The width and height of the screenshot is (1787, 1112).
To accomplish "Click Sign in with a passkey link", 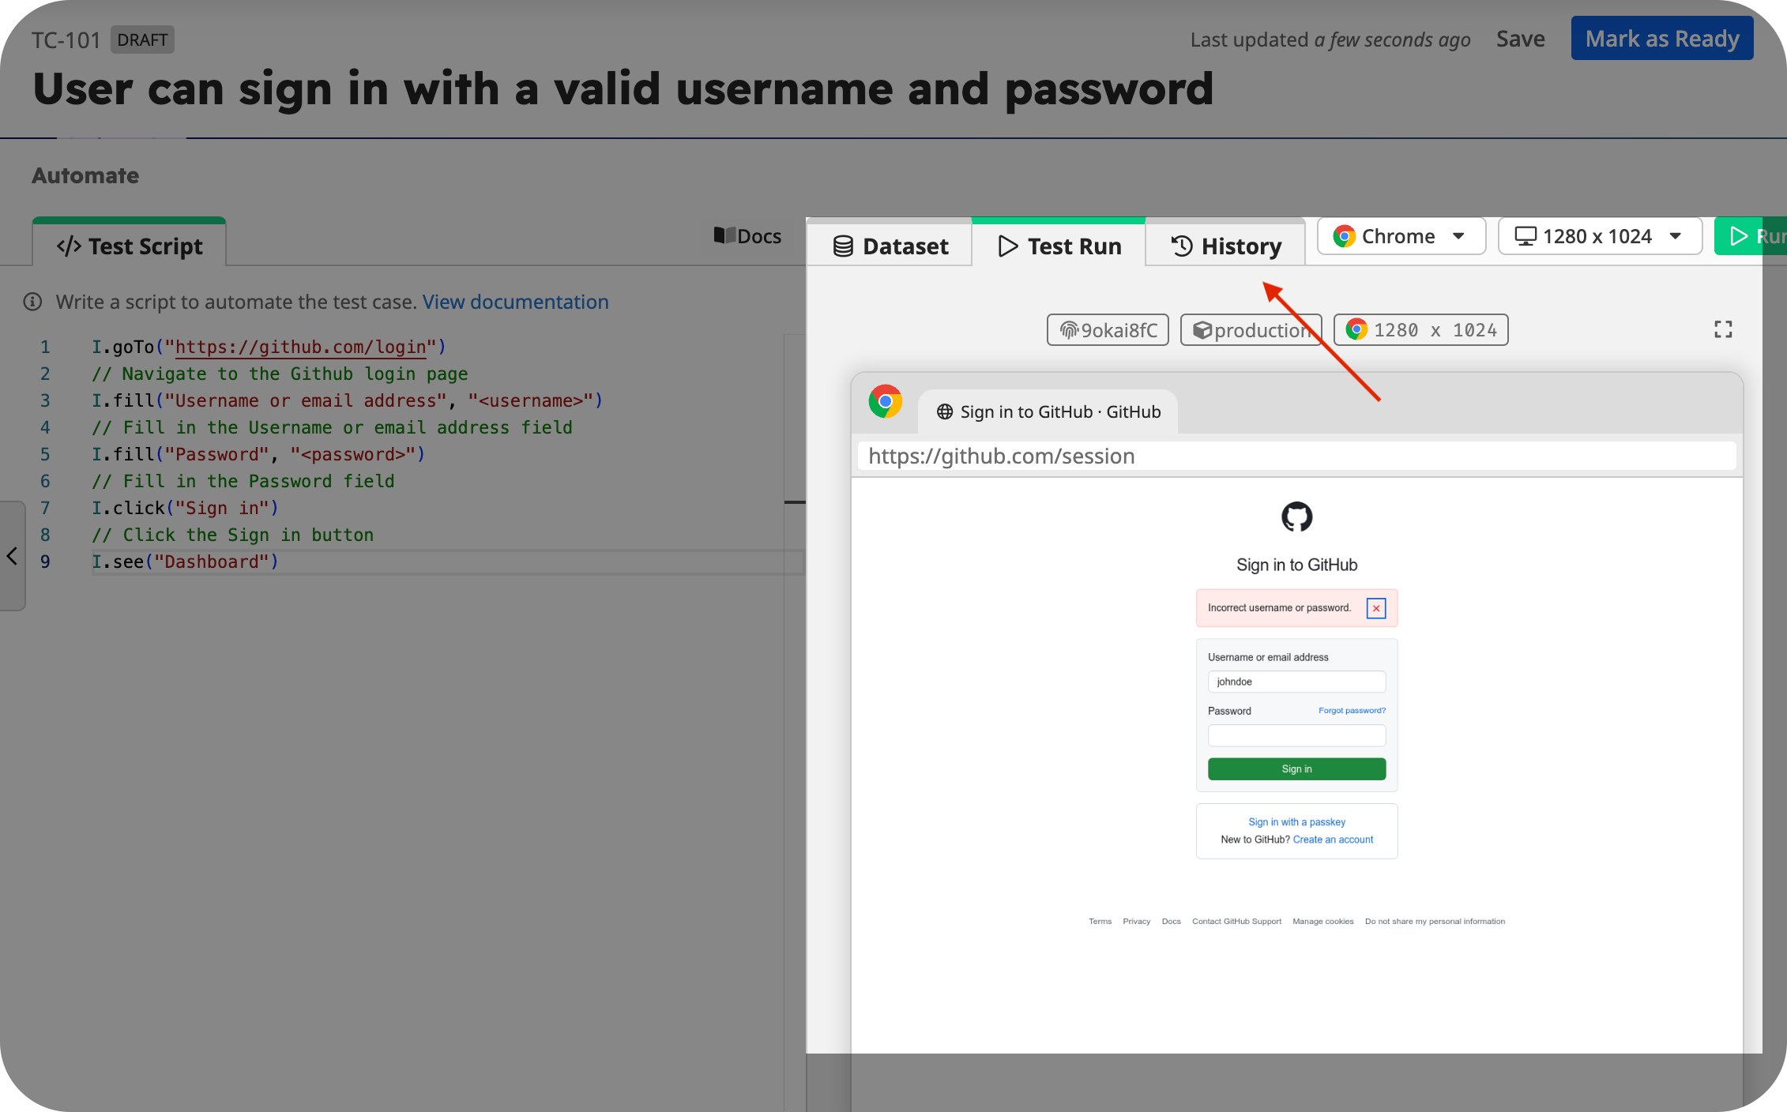I will click(x=1296, y=822).
